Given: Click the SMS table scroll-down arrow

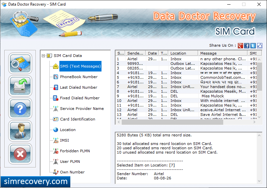Looking at the screenshot, I should 259,117.
